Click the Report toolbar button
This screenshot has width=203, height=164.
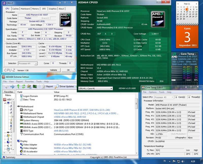[x=47, y=86]
